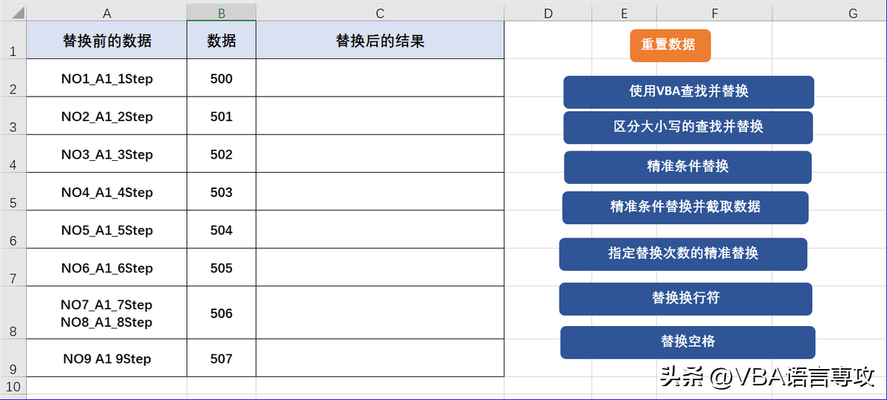
Task: Select cell NO4_A1_4Step
Action: pos(107,192)
